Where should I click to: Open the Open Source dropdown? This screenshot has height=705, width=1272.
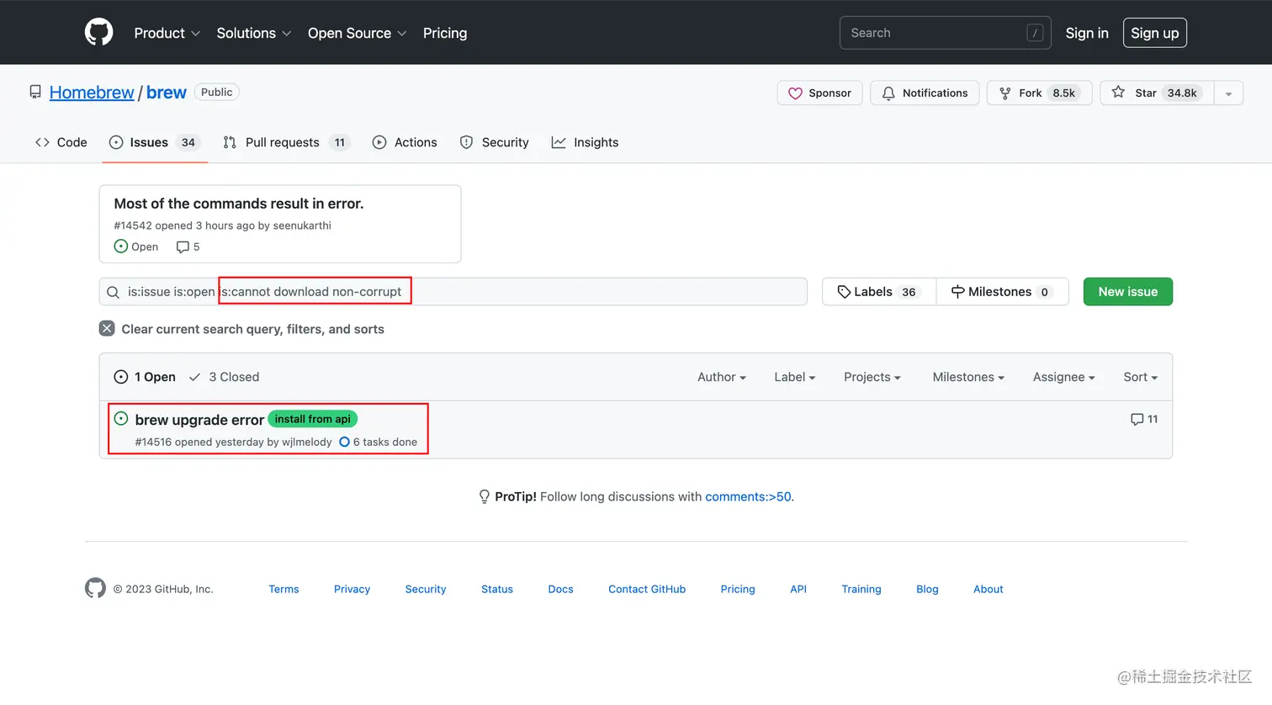[358, 33]
